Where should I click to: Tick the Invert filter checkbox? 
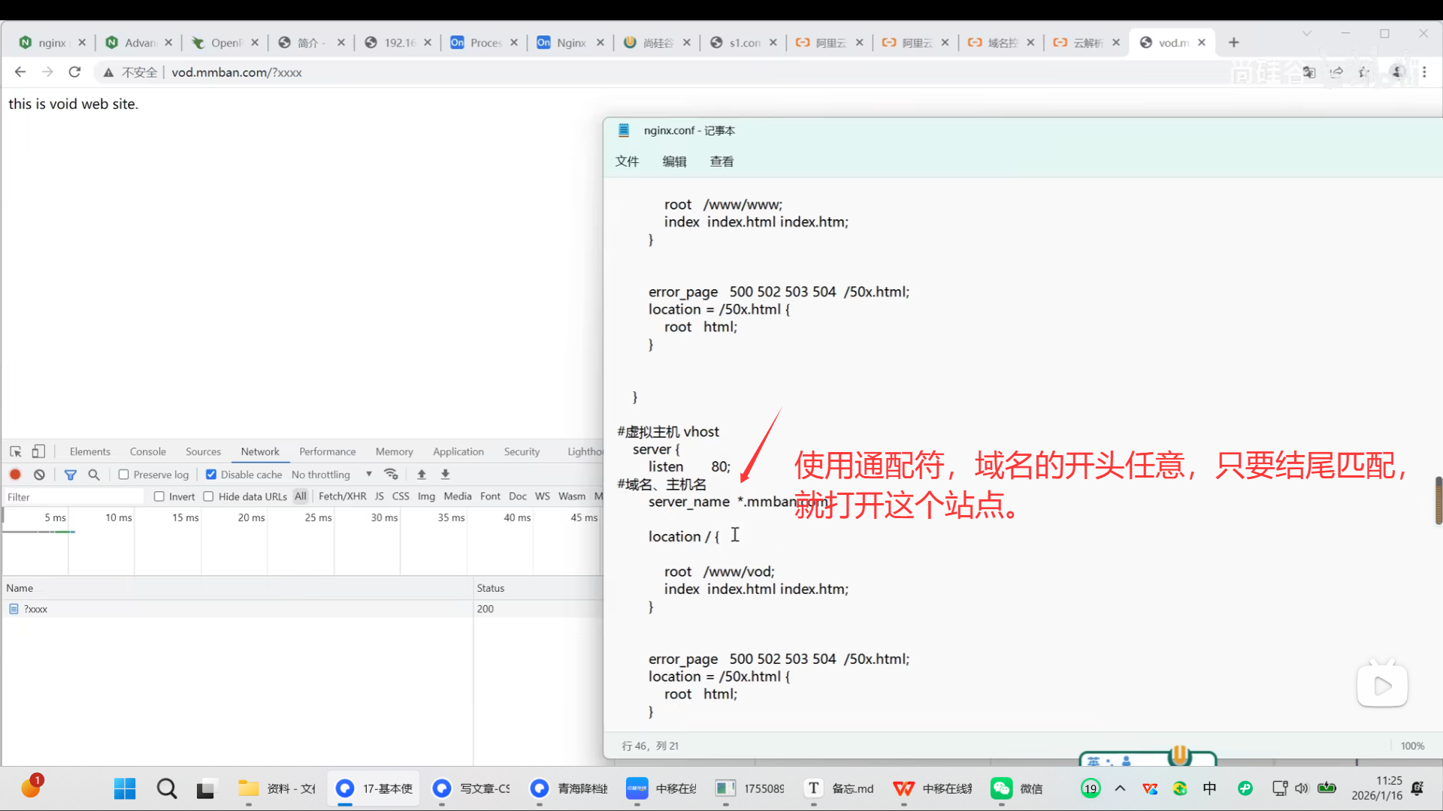click(x=159, y=496)
